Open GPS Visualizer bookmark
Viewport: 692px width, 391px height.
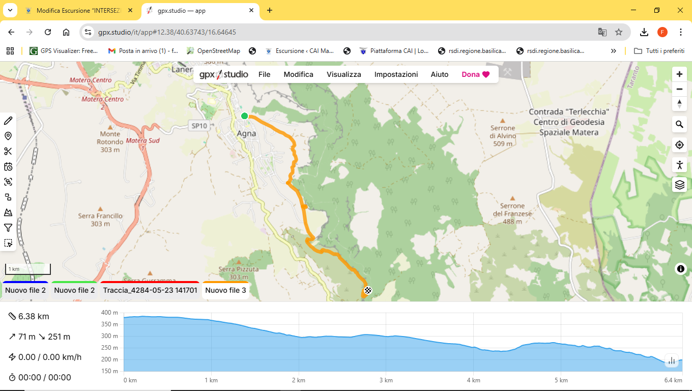point(64,51)
